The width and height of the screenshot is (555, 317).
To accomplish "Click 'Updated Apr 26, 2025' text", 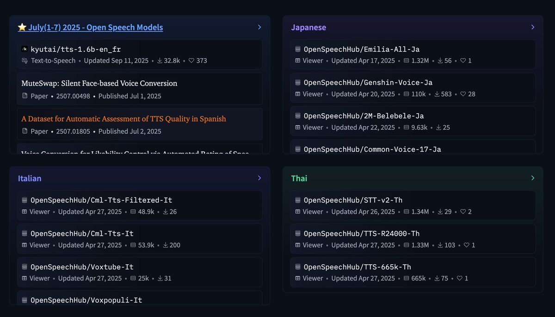I will [363, 212].
